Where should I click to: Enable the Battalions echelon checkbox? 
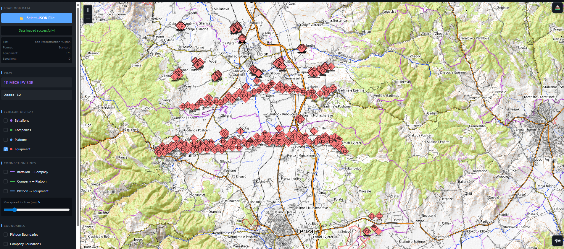[x=6, y=121]
